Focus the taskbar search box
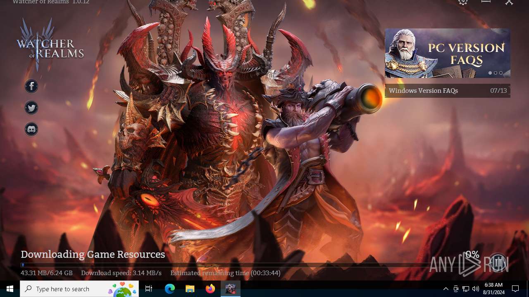Image resolution: width=529 pixels, height=297 pixels. 79,289
